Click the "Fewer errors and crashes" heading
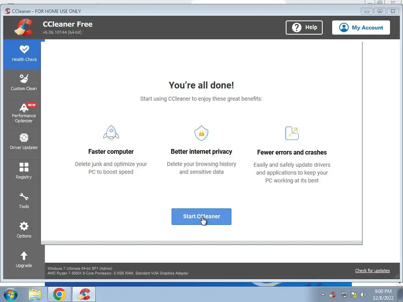Screen dimensions: 403x302 point(292,152)
